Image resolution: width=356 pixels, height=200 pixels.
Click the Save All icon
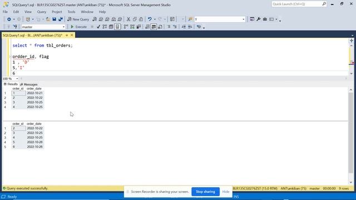coord(61,19)
